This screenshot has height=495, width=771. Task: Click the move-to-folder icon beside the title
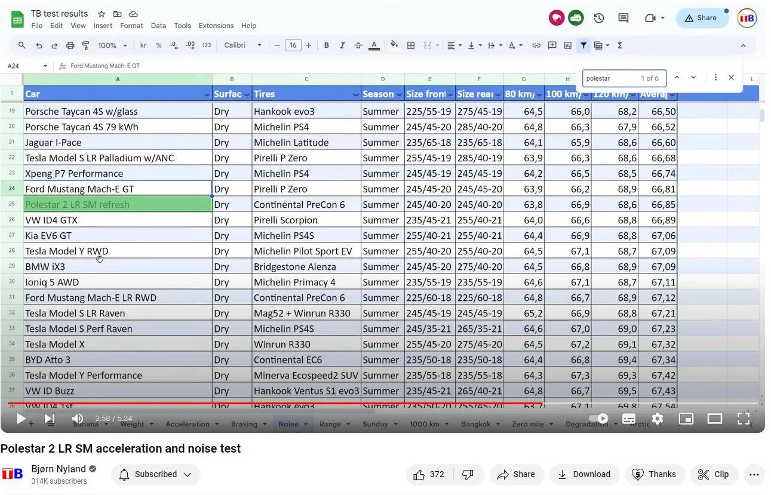117,14
